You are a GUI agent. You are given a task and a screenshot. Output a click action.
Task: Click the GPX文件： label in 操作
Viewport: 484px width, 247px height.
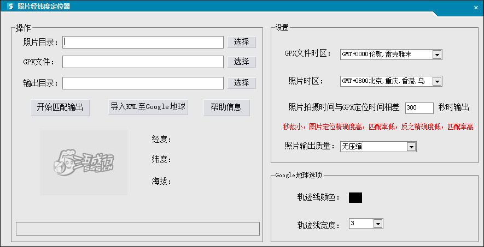click(39, 62)
